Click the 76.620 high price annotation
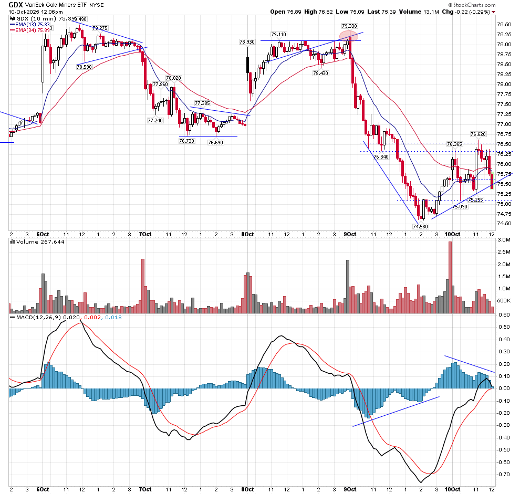520x494 pixels. coord(478,134)
